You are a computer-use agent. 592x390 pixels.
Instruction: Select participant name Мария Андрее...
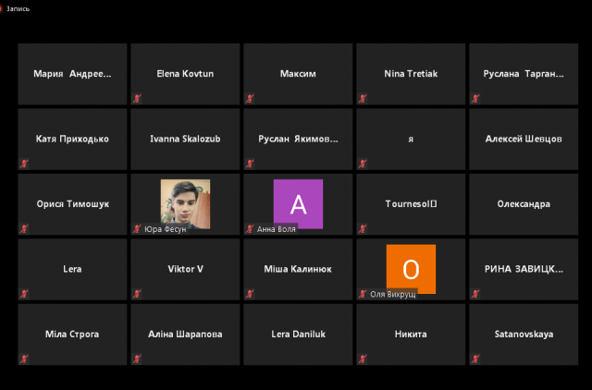coord(72,74)
